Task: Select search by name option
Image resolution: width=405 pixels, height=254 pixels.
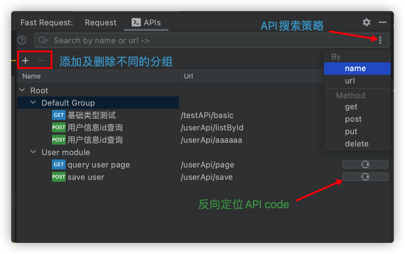Action: (x=355, y=69)
